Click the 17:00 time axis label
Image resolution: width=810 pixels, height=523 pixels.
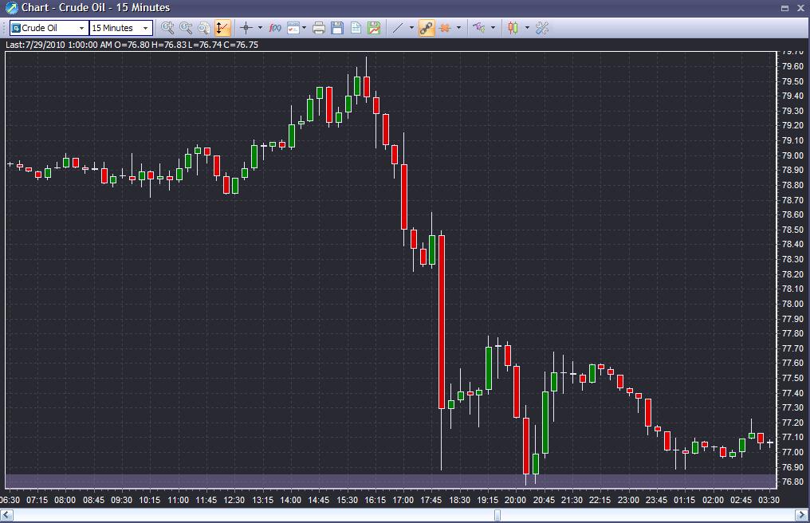pyautogui.click(x=403, y=500)
